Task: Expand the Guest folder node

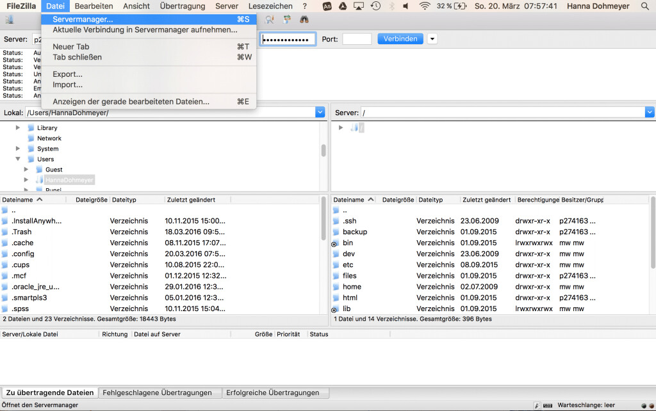Action: [x=26, y=170]
